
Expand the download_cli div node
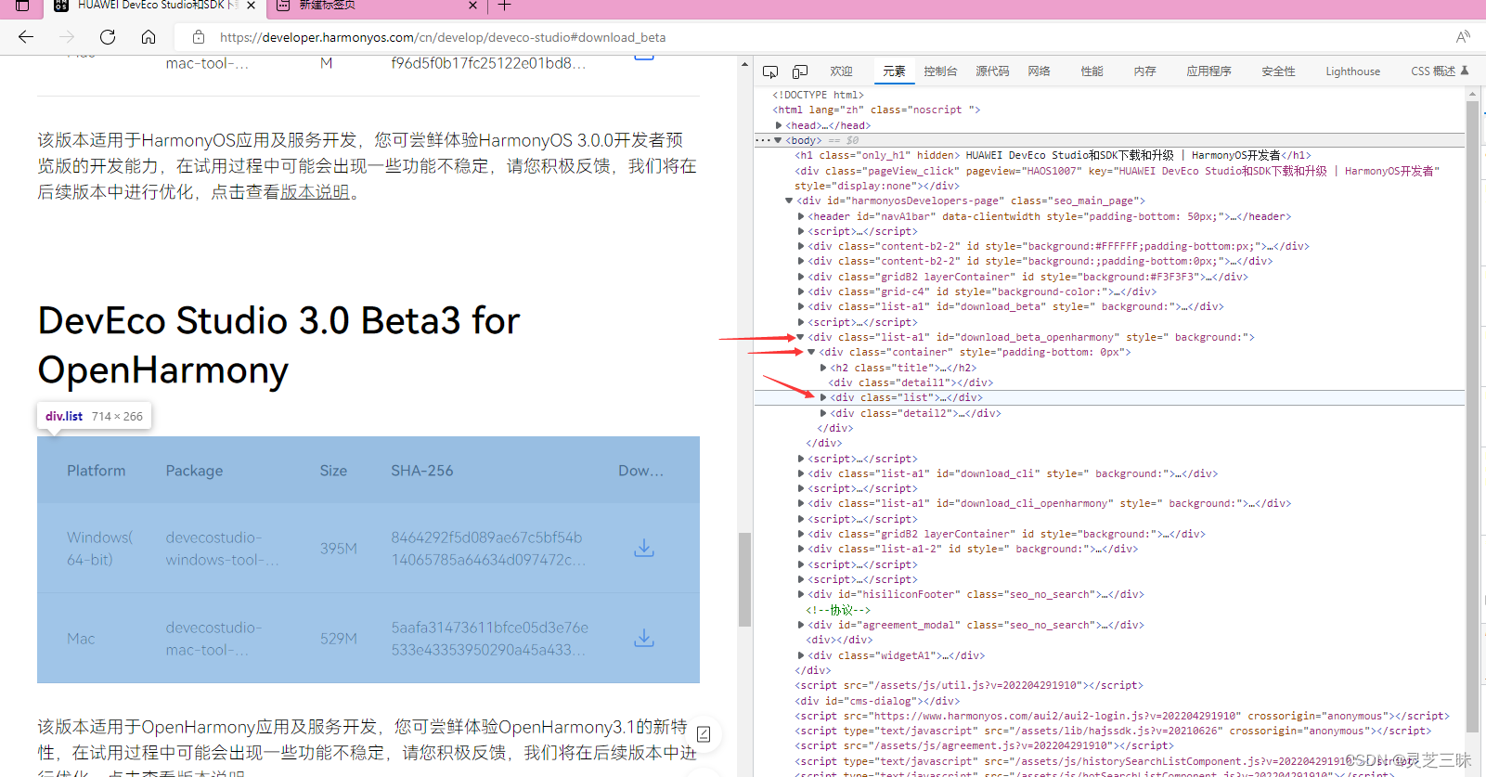pos(801,473)
